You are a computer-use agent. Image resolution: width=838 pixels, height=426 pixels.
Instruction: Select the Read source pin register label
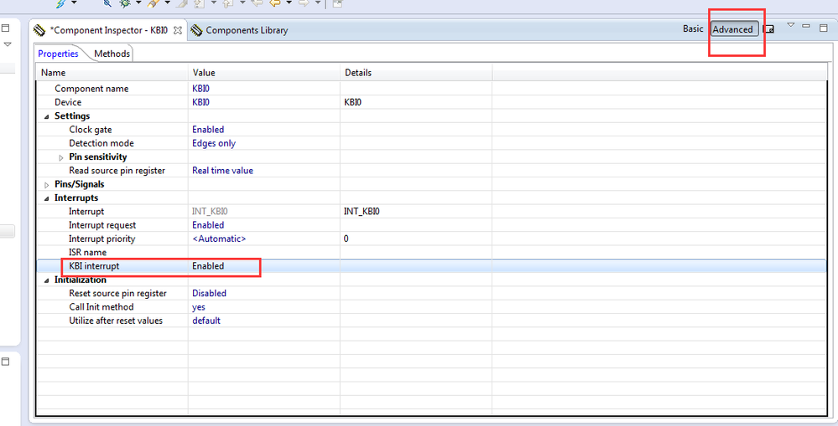[x=117, y=171]
